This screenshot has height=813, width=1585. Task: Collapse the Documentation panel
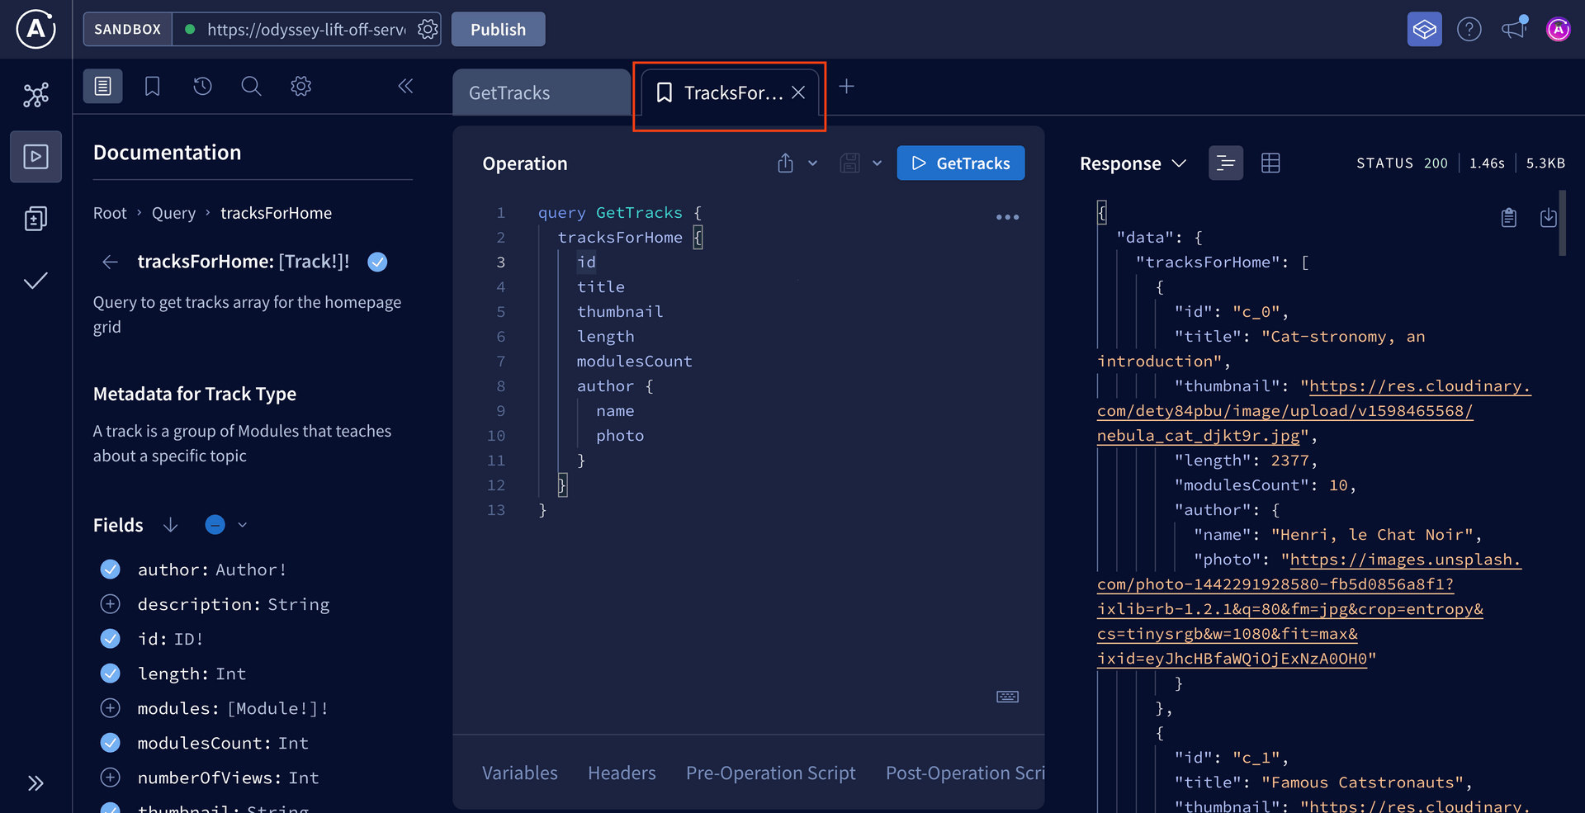(405, 86)
